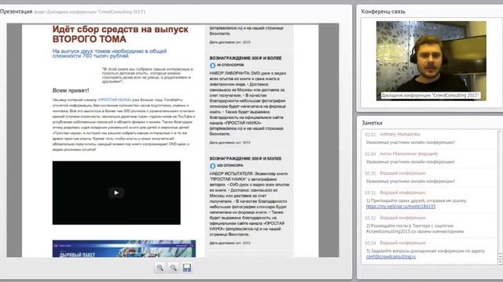Screen dimensions: 503x282
Task: Click the sponsor count icon under 300 ₽ reward
Action: click(x=212, y=66)
